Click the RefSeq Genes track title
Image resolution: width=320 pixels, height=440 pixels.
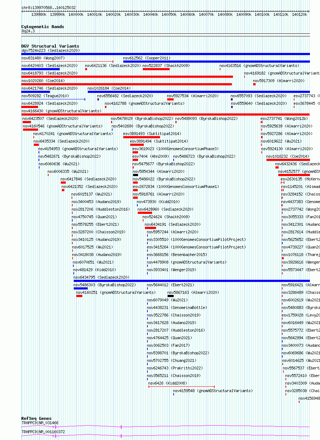pyautogui.click(x=36, y=419)
